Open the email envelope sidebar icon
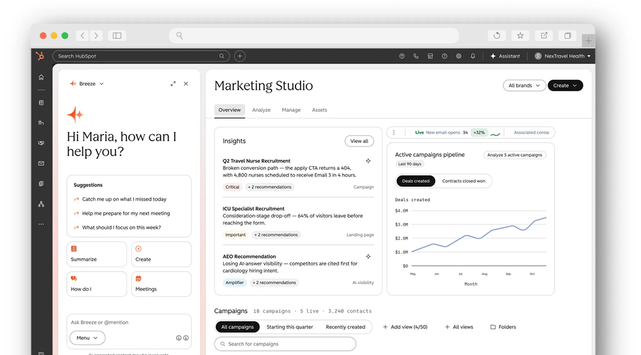641x355 pixels. point(41,163)
